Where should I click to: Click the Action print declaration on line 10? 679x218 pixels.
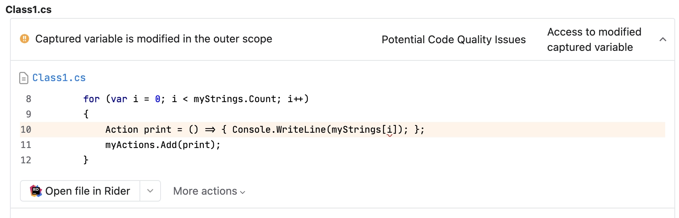[138, 130]
